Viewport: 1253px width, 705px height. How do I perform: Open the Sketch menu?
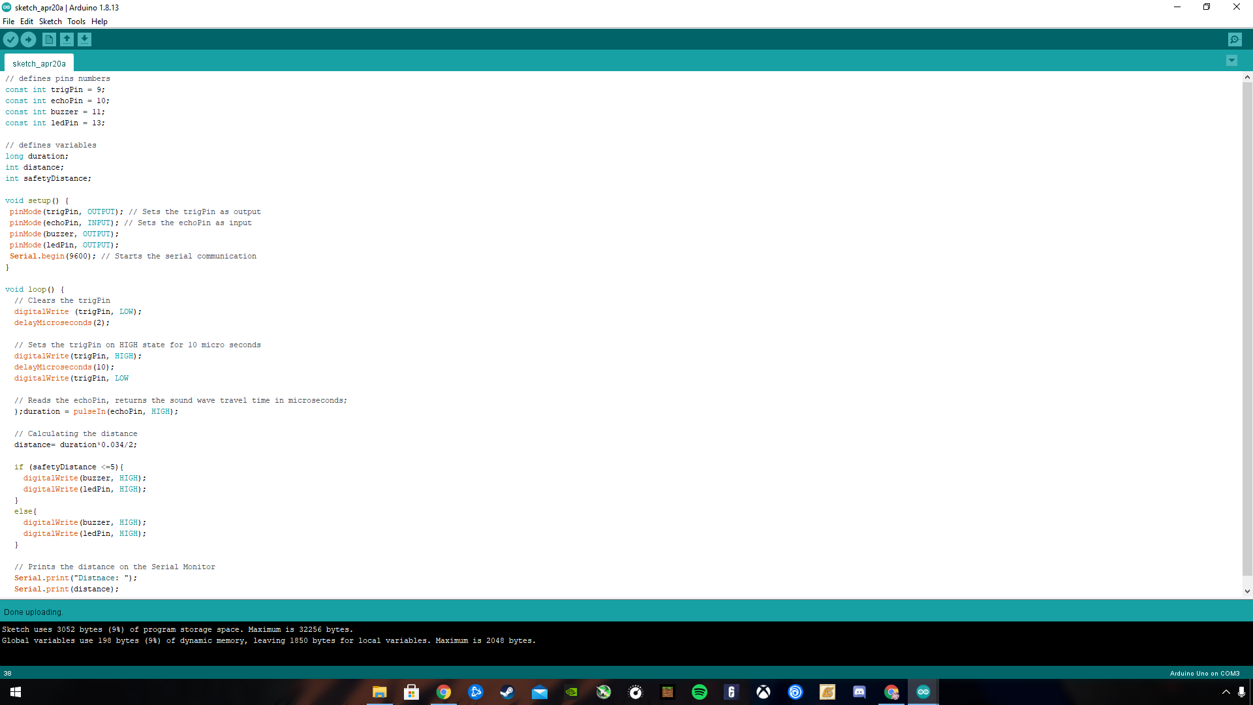pyautogui.click(x=50, y=22)
